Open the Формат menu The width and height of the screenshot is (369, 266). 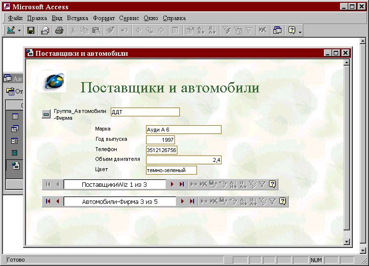click(103, 18)
